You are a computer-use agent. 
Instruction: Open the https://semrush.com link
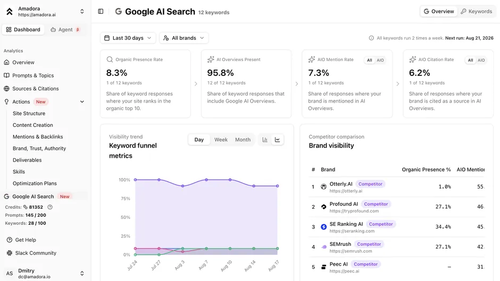[351, 251]
